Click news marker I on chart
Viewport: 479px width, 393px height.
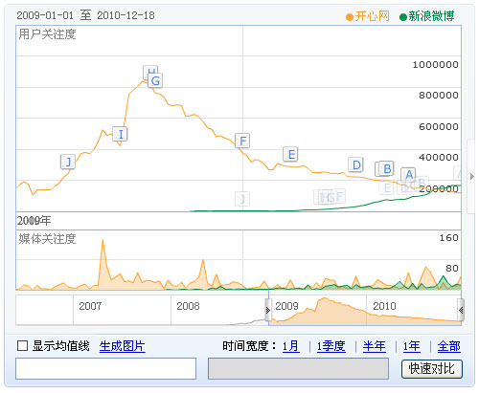click(x=121, y=134)
